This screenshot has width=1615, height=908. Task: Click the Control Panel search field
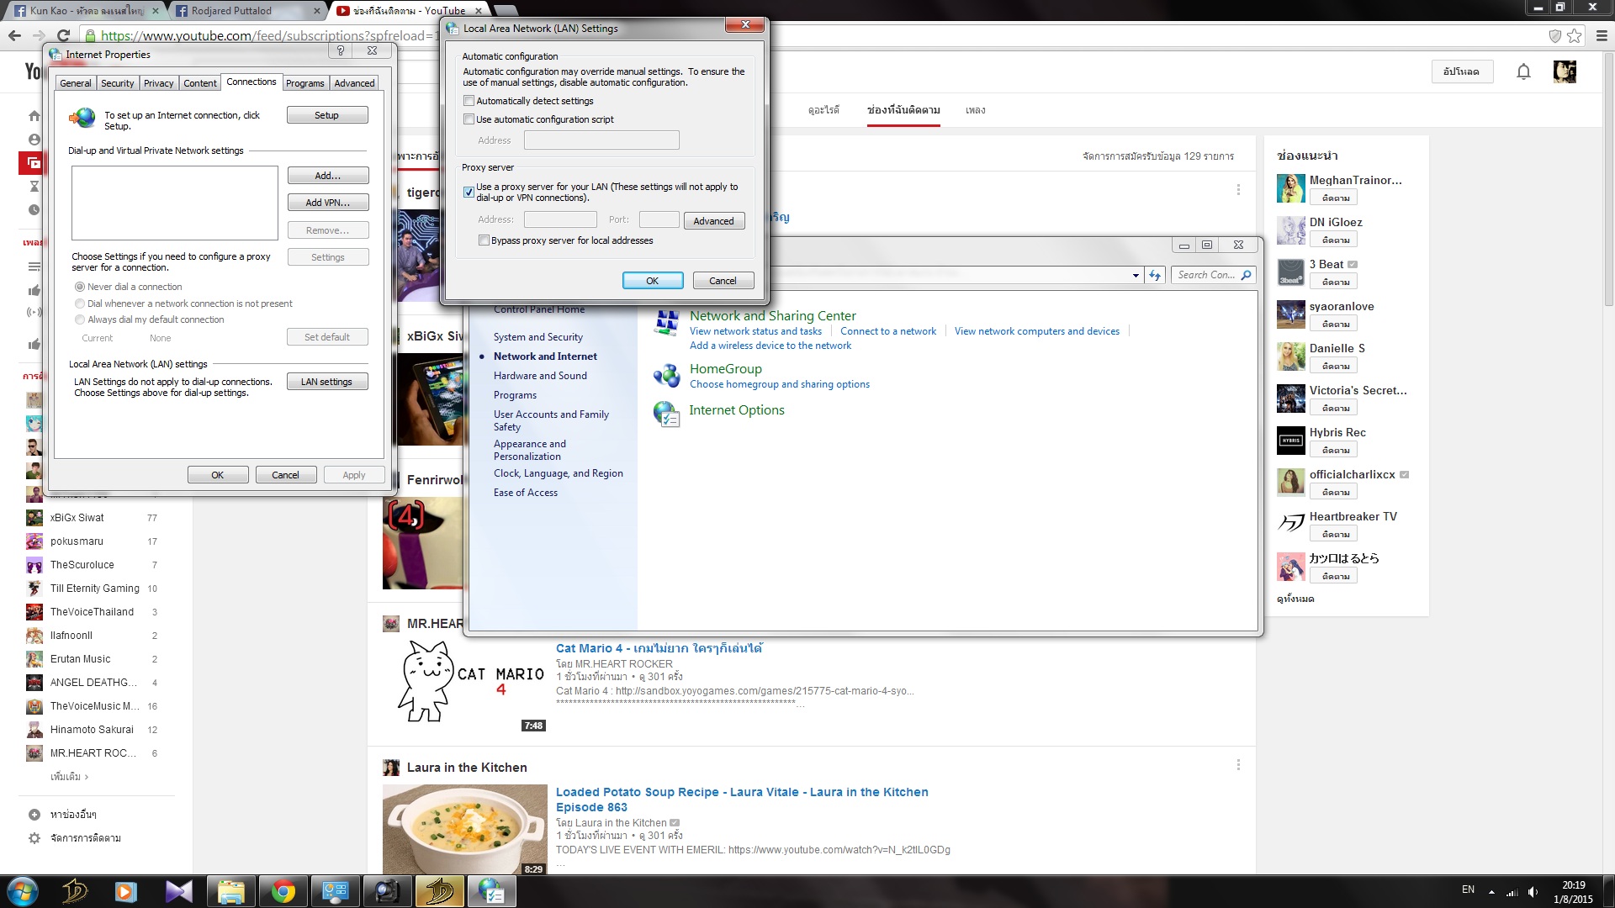pos(1206,275)
